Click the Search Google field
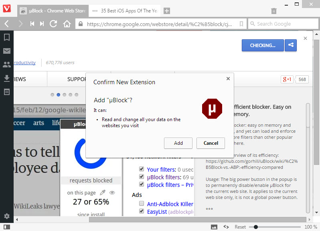 tap(283, 24)
